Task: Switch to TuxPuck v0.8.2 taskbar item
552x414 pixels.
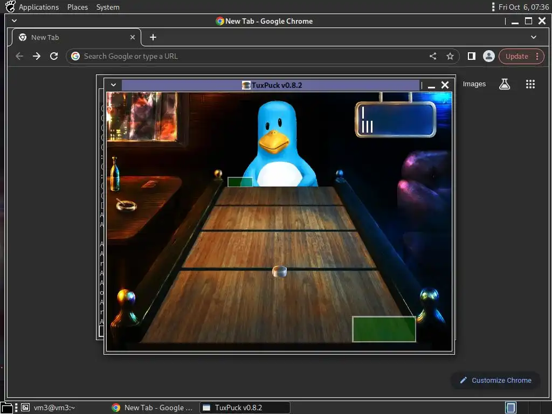Action: click(245, 408)
